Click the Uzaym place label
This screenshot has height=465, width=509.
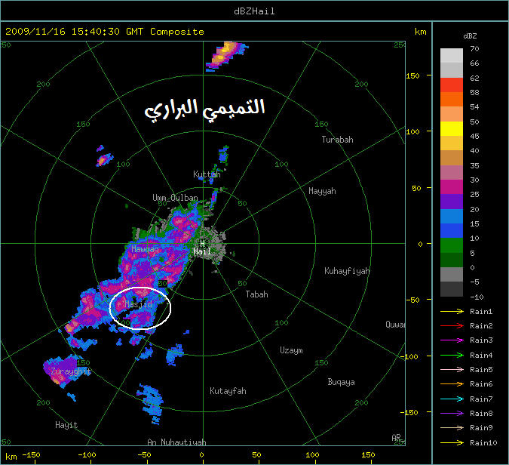(x=291, y=350)
